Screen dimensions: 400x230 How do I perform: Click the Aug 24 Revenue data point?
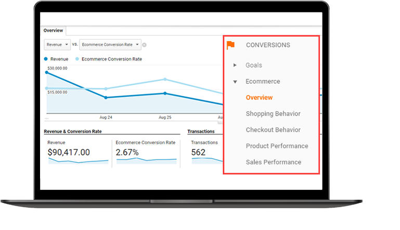tap(106, 97)
